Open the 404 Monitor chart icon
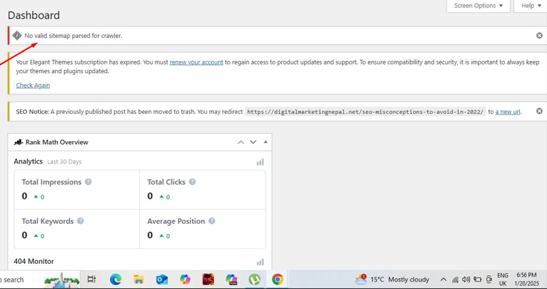This screenshot has height=289, width=547. tap(260, 262)
